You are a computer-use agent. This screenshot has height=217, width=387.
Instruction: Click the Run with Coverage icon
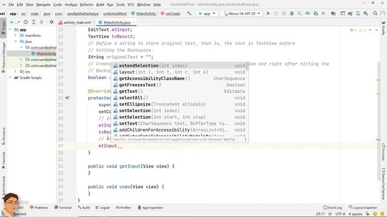pos(300,13)
